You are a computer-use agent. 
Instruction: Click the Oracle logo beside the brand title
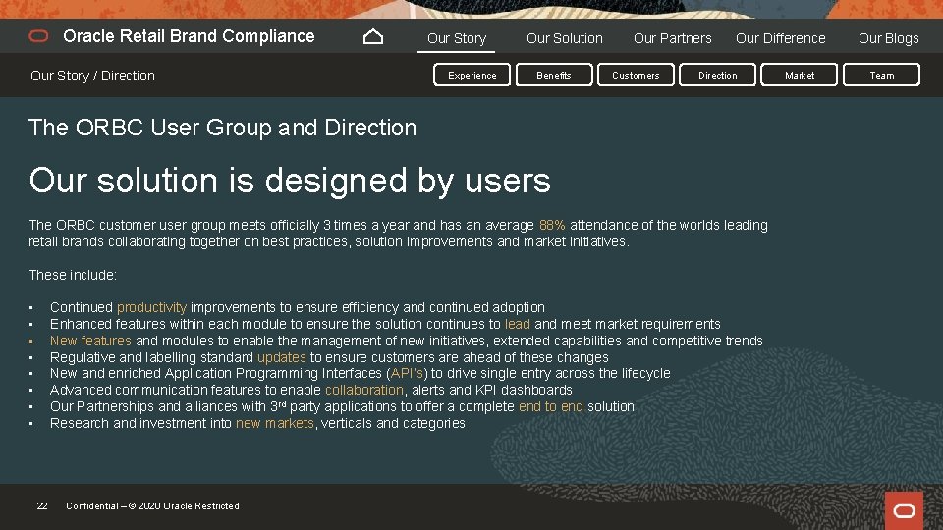pos(38,36)
